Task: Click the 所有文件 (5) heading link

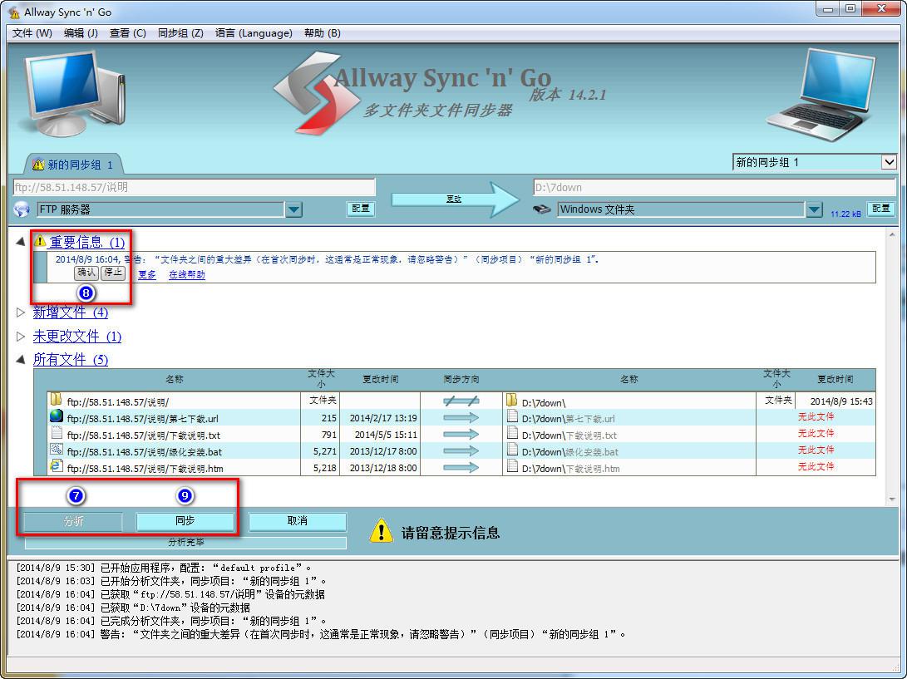Action: pyautogui.click(x=71, y=360)
